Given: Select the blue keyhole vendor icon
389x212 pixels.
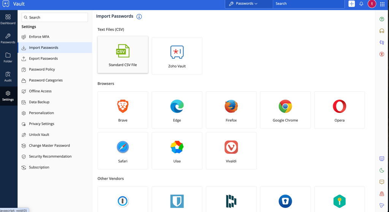Looking at the screenshot, I should pyautogui.click(x=285, y=201).
